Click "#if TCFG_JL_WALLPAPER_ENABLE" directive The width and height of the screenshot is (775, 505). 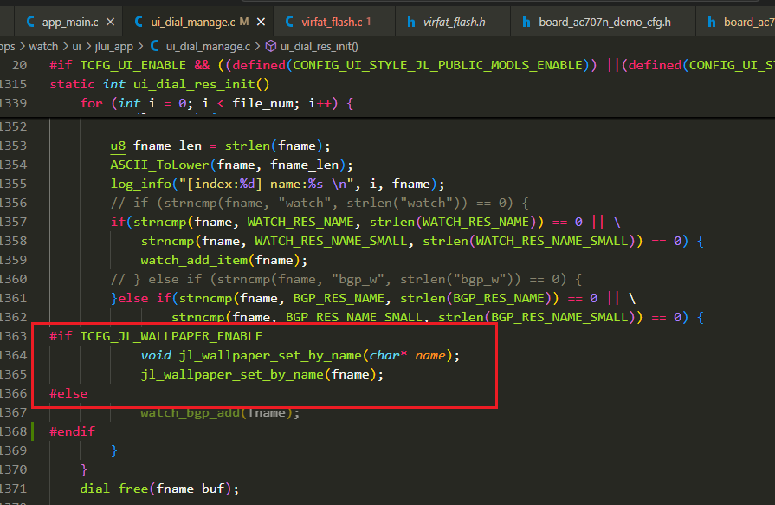[156, 336]
